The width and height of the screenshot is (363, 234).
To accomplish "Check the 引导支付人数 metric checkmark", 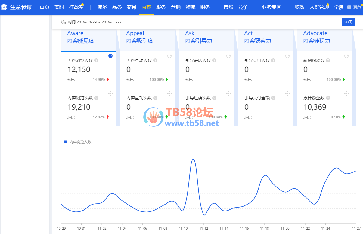I will click(x=287, y=56).
